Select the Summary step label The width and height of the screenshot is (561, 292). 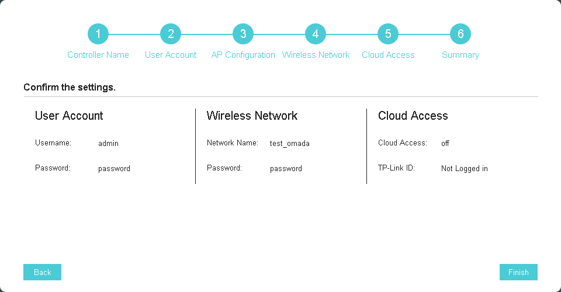click(460, 55)
